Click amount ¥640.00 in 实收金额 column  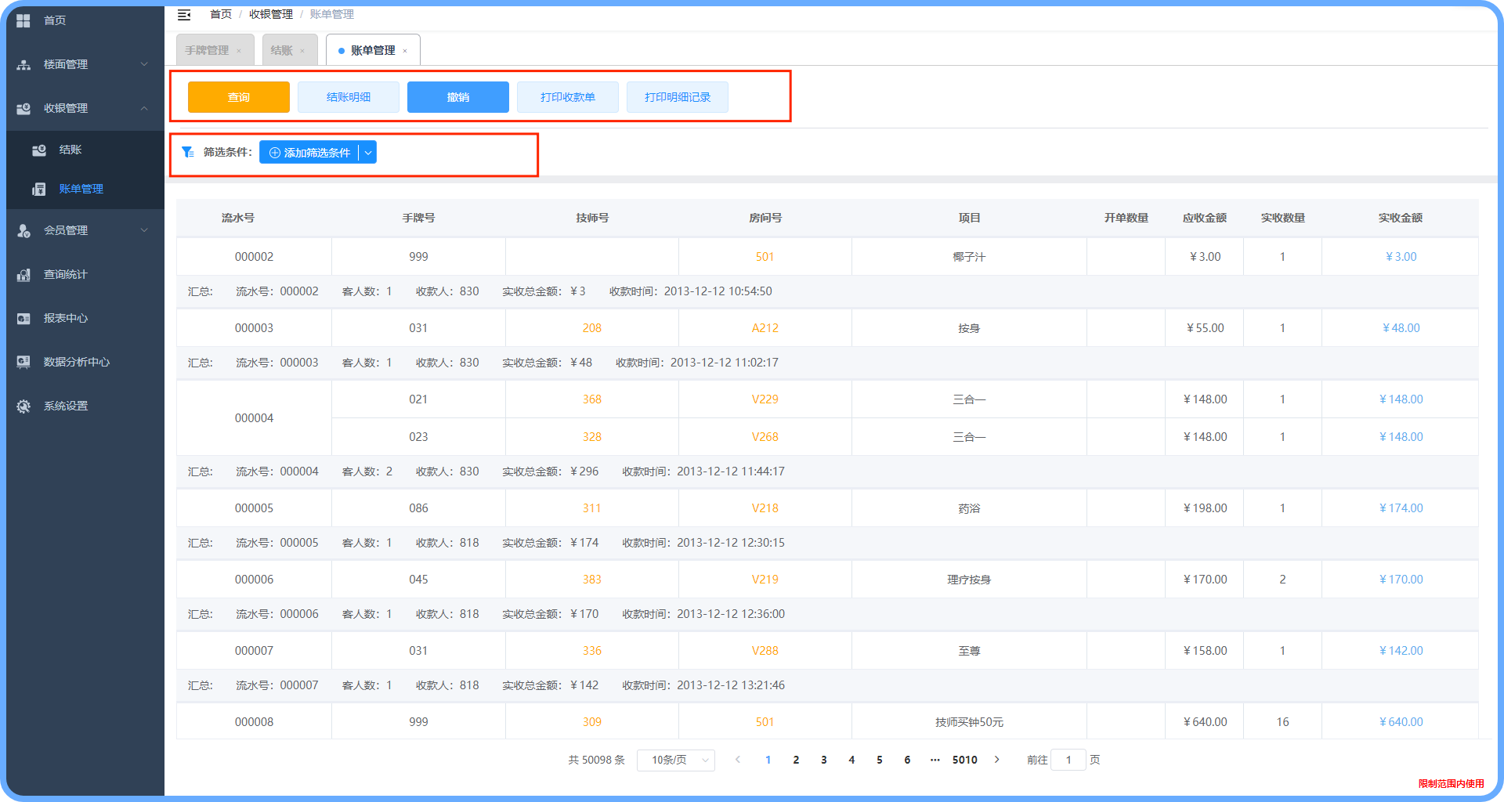point(1401,722)
